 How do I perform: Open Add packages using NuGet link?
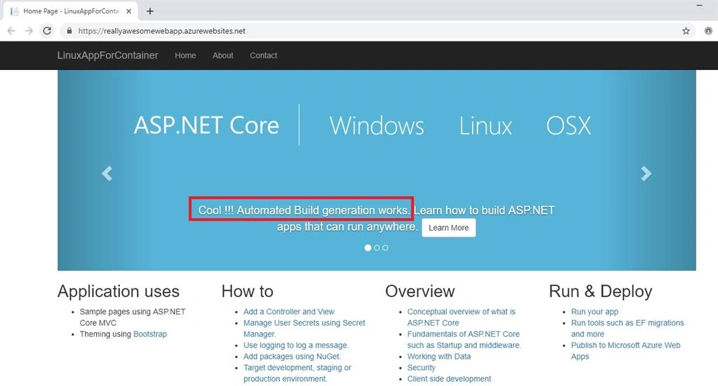(292, 357)
